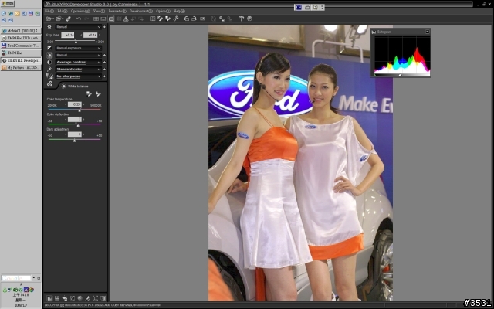This screenshot has height=309, width=494.
Task: Click the development parameters eraser icon in toolbar
Action: pos(68,19)
